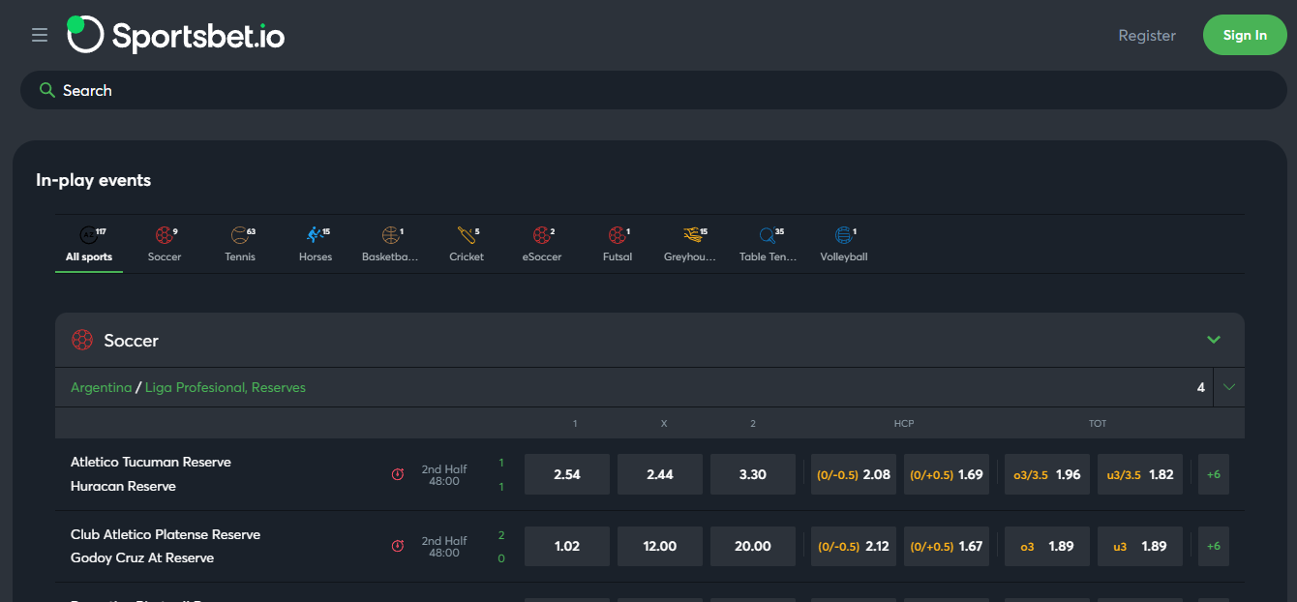Select the Futsal icon
This screenshot has height=602, width=1297.
coord(617,235)
